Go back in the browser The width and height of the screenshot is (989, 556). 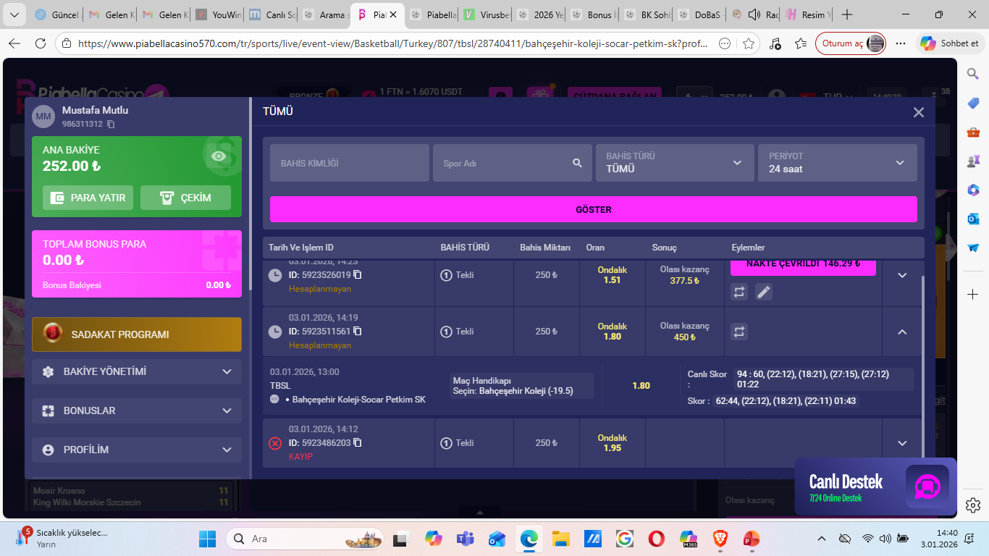pyautogui.click(x=14, y=43)
